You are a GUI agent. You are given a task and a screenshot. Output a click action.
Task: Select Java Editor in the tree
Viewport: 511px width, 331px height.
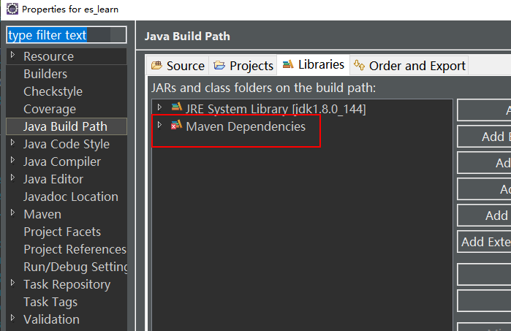[x=53, y=179]
